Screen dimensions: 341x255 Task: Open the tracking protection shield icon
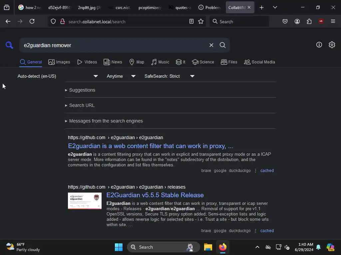tap(53, 22)
